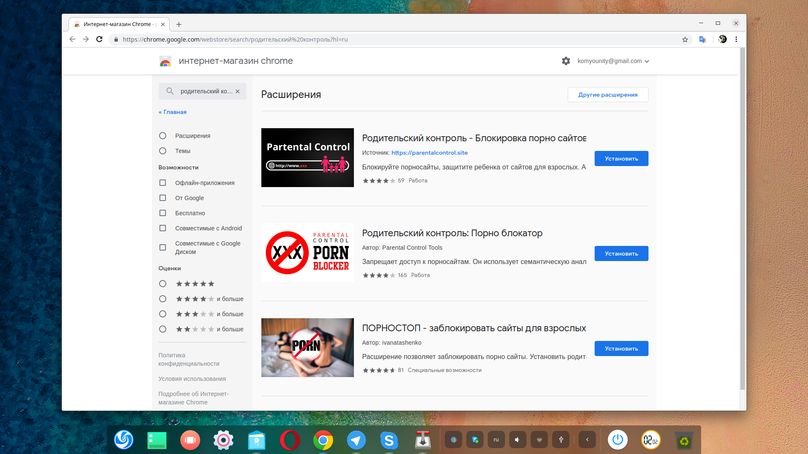Image resolution: width=808 pixels, height=454 pixels.
Task: Open Porn Blocker extension thumbnail
Action: [308, 253]
